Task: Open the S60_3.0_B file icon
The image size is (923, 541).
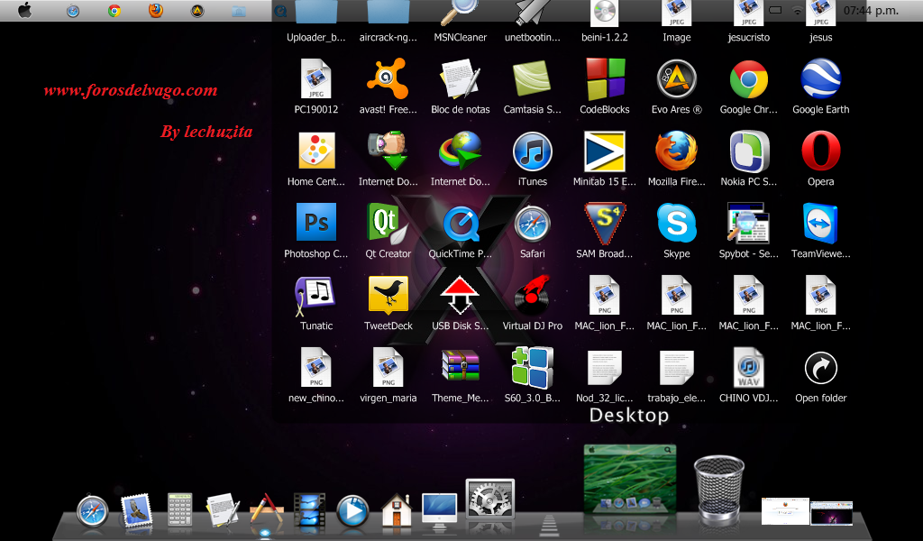Action: 532,367
